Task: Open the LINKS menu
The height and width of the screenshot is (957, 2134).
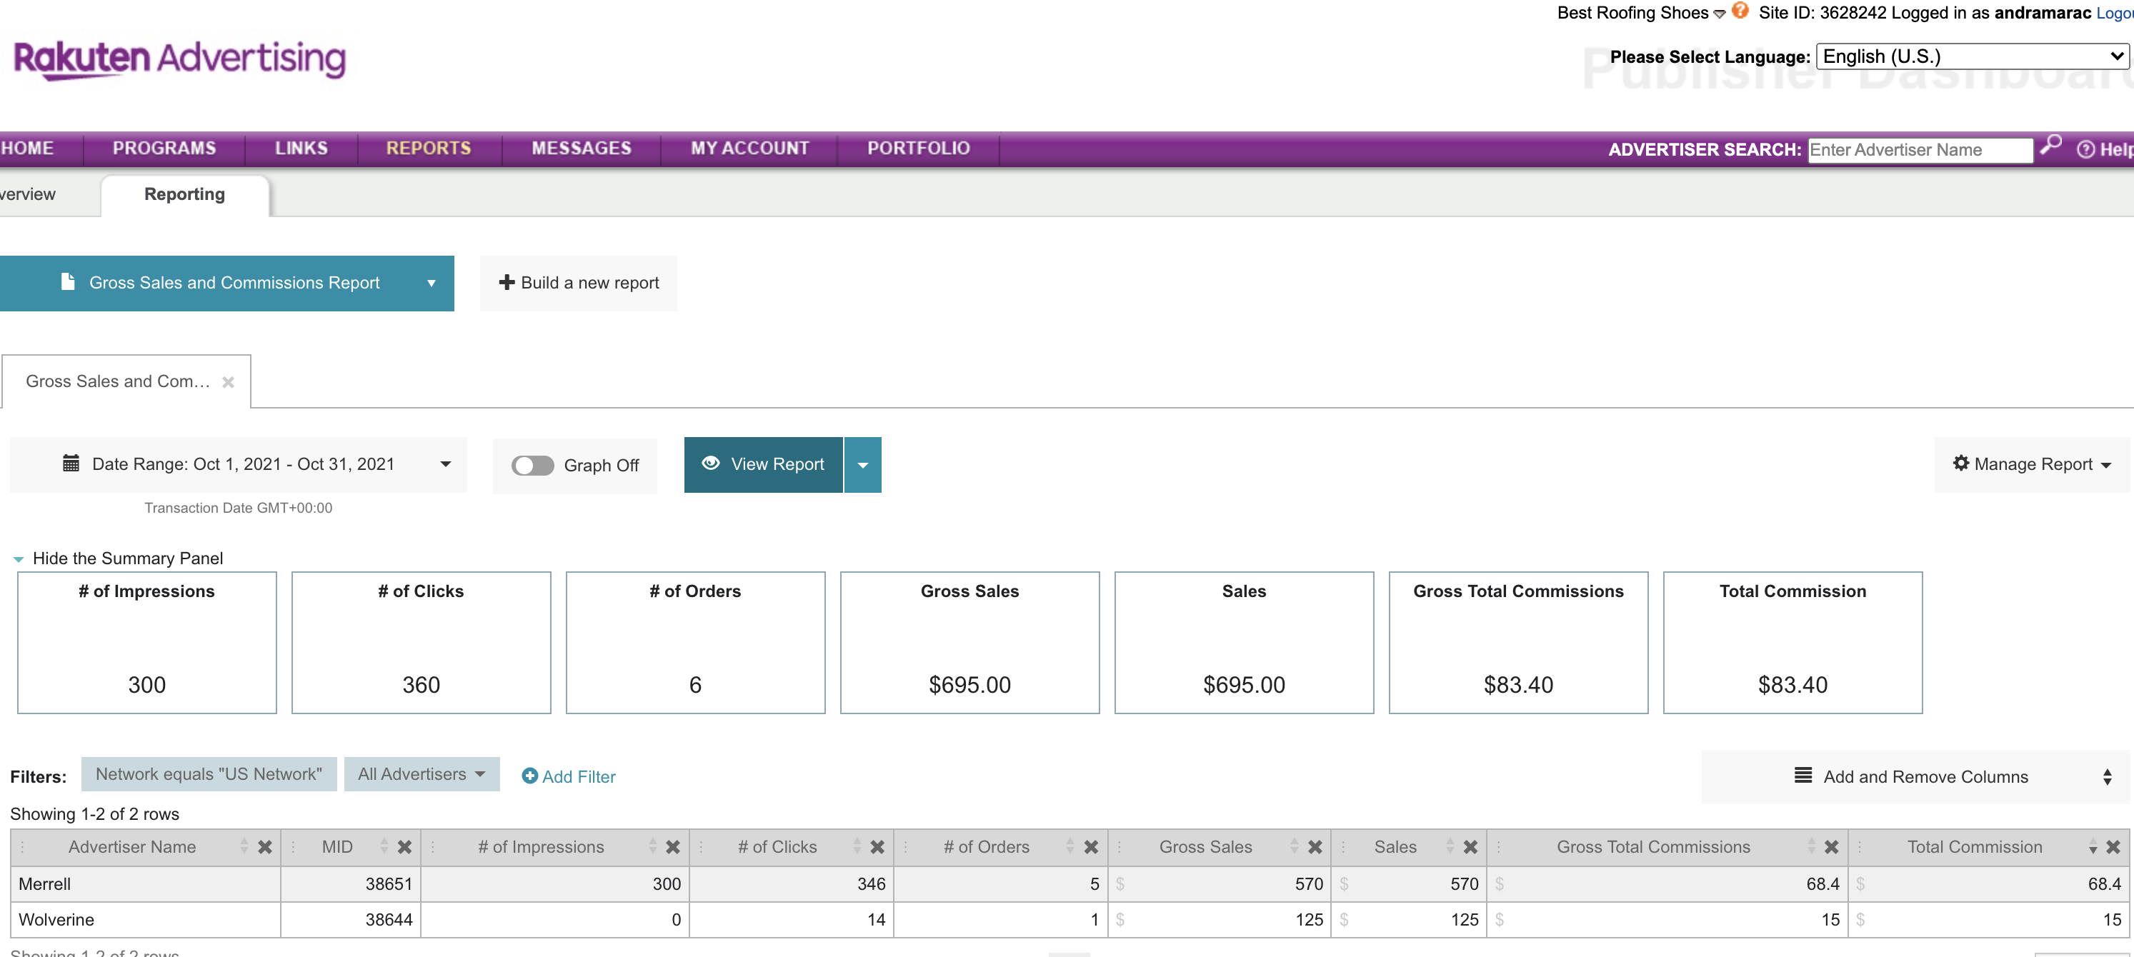Action: pos(301,148)
